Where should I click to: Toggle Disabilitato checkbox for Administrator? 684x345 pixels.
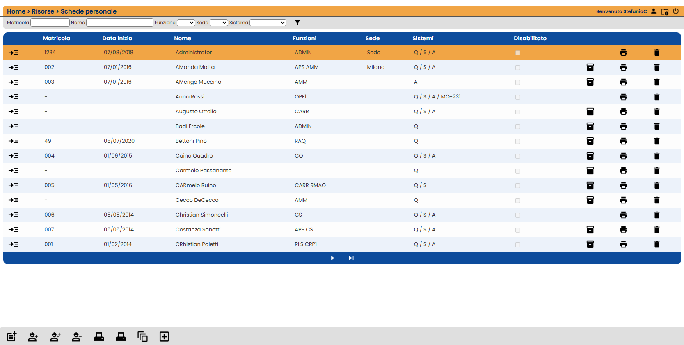518,53
